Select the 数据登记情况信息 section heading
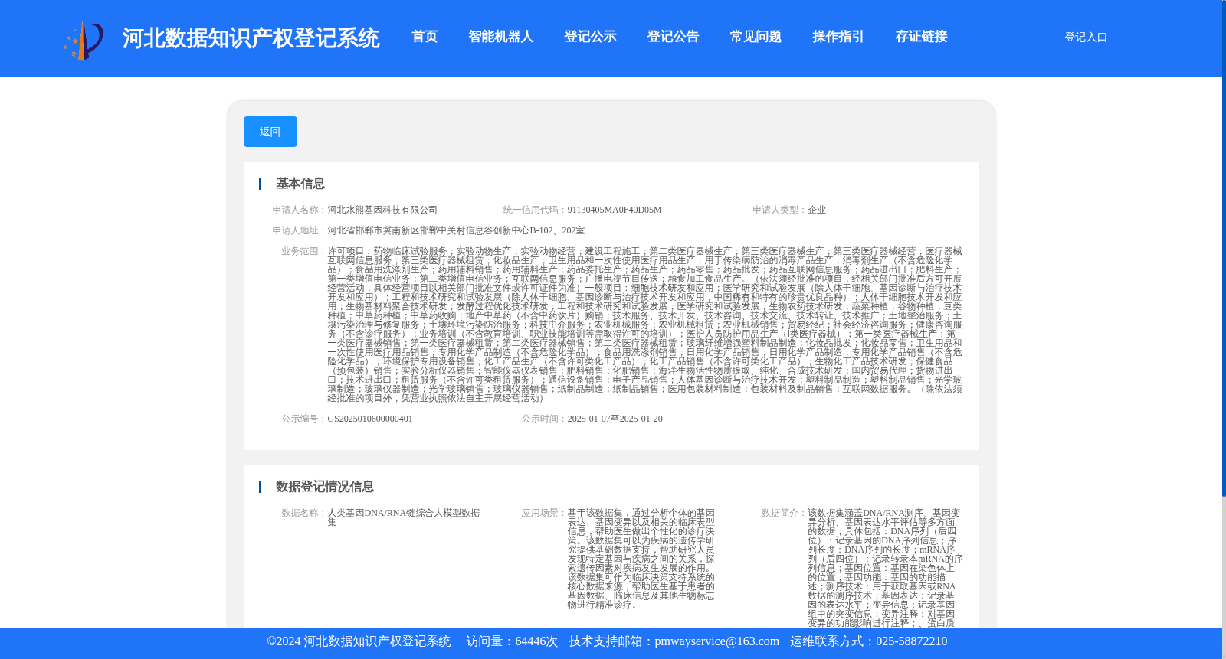 point(325,487)
